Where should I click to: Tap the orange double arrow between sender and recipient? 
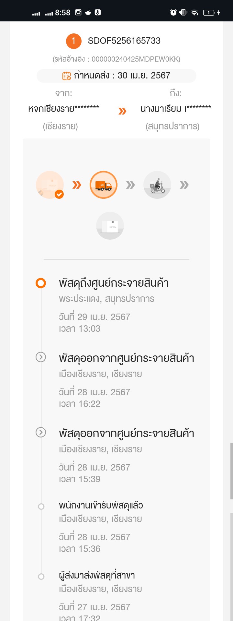click(122, 111)
